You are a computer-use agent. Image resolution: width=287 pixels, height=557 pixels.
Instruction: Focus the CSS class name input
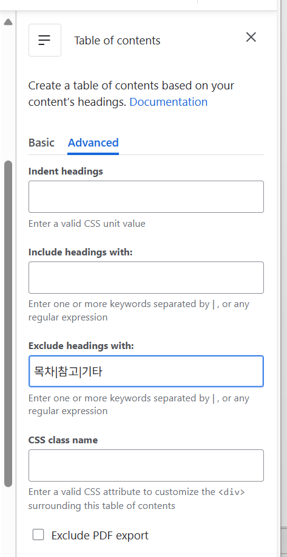tap(146, 465)
